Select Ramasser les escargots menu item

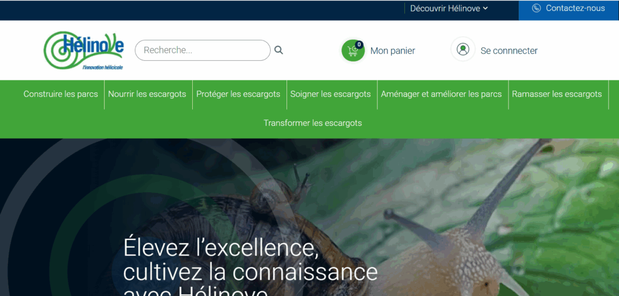[557, 94]
